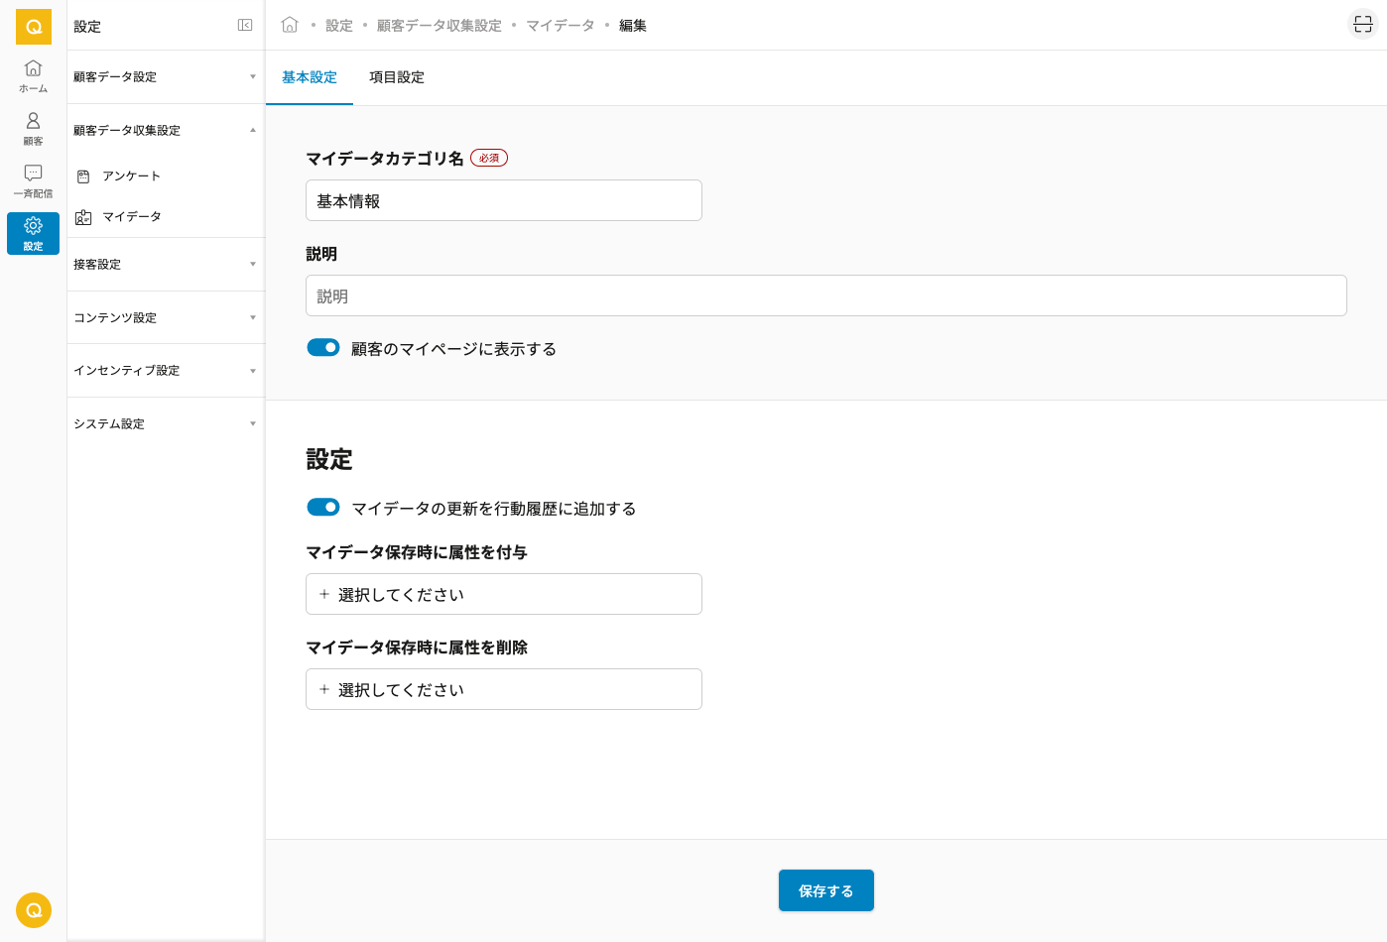This screenshot has width=1387, height=942.
Task: Click the home icon in breadcrumb
Action: (290, 25)
